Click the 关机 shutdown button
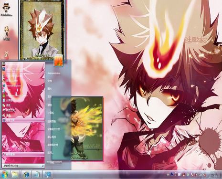This screenshot has width=222, height=179. pyautogui.click(x=52, y=163)
